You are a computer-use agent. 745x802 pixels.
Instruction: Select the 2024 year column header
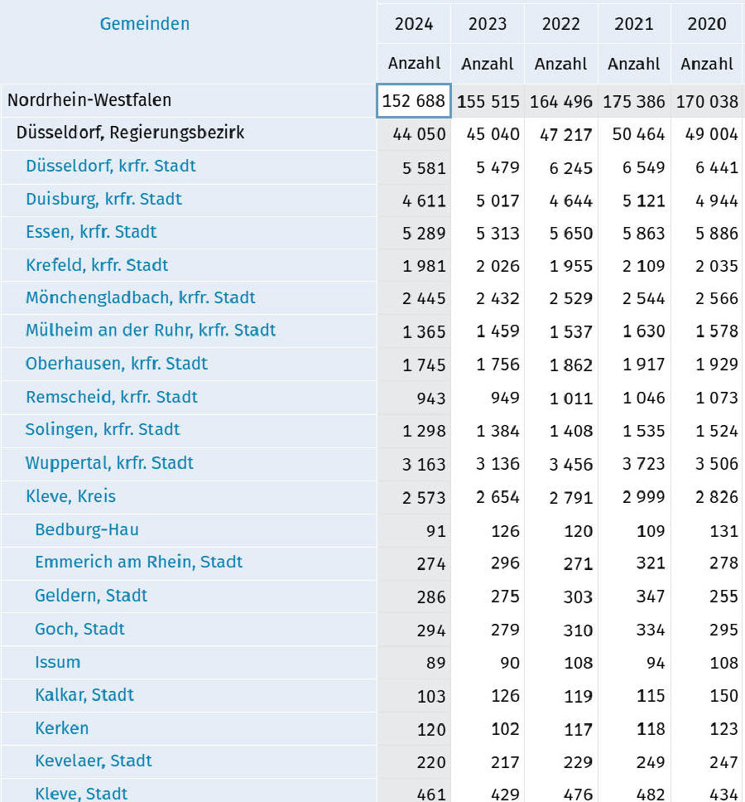(414, 24)
